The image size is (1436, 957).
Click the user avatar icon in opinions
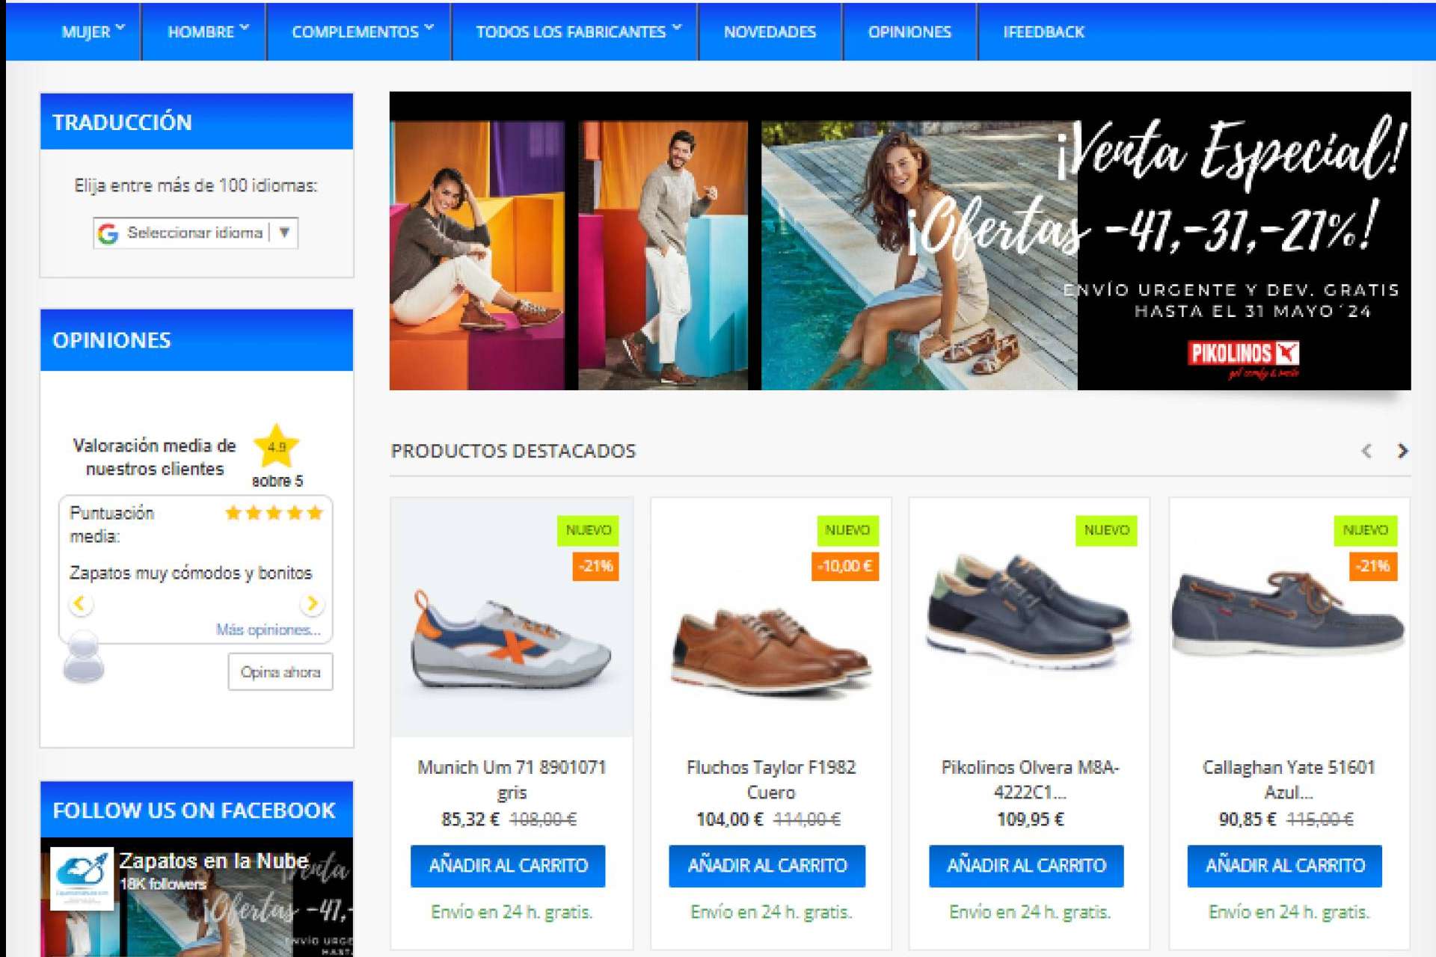[83, 656]
